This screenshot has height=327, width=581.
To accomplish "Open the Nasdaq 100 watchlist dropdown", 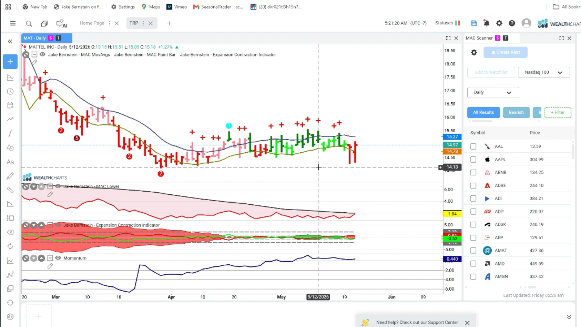I will pyautogui.click(x=544, y=72).
